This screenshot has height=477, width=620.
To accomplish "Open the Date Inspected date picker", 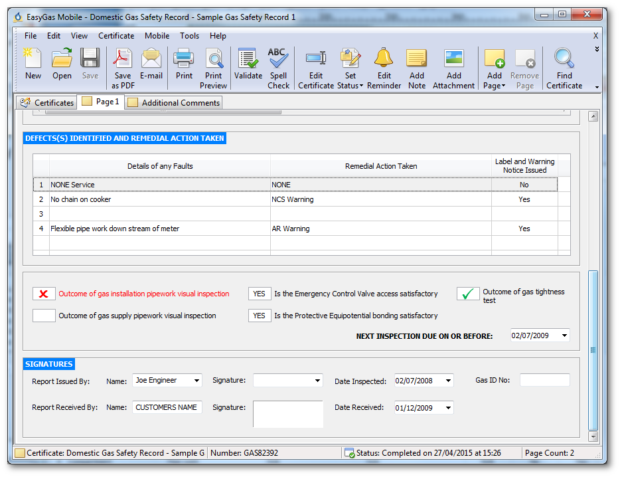I will click(x=448, y=381).
